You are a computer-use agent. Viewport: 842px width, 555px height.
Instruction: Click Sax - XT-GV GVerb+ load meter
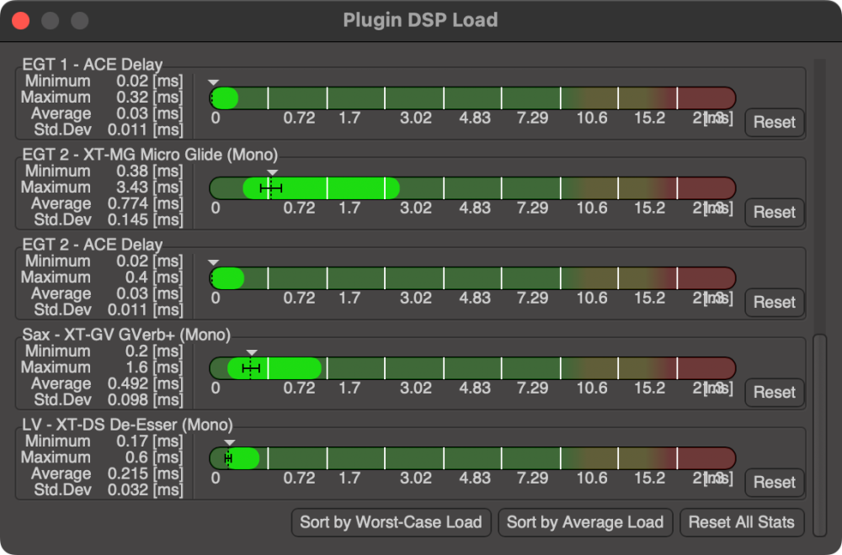(472, 368)
